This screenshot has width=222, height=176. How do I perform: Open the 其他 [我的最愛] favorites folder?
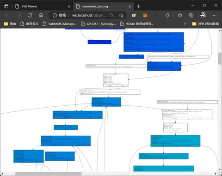pos(205,24)
